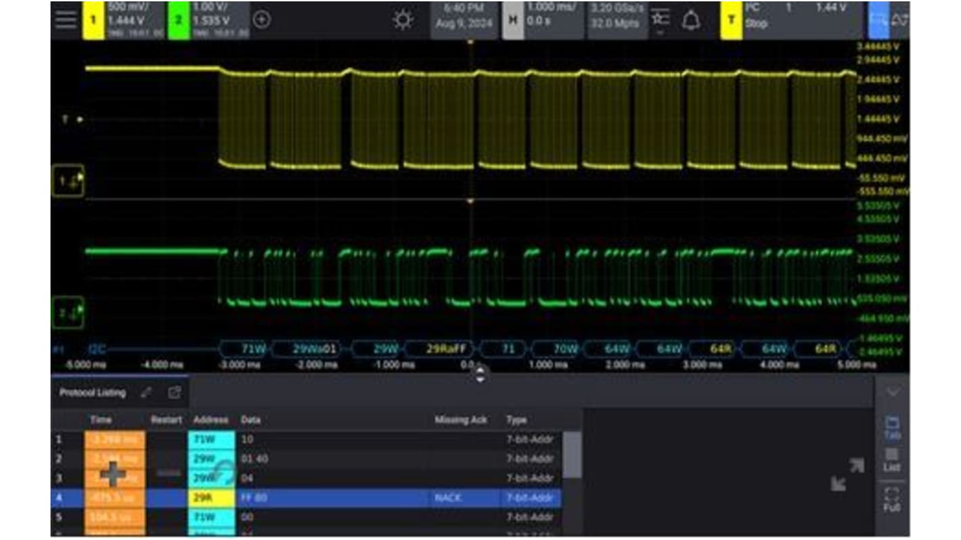This screenshot has width=961, height=540.
Task: Sort by the Time column header
Action: (x=101, y=420)
